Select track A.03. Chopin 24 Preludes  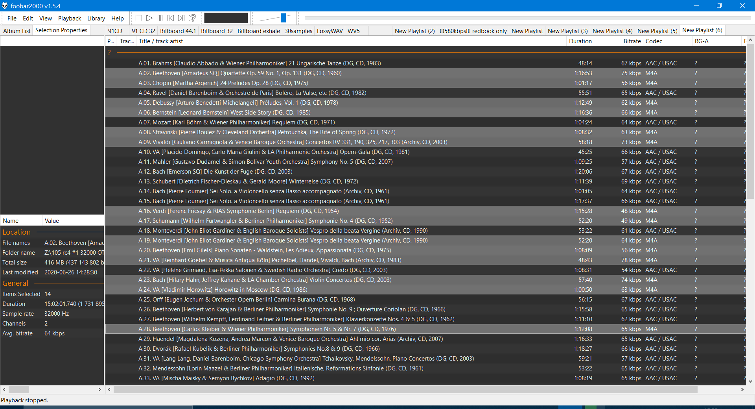[425, 83]
